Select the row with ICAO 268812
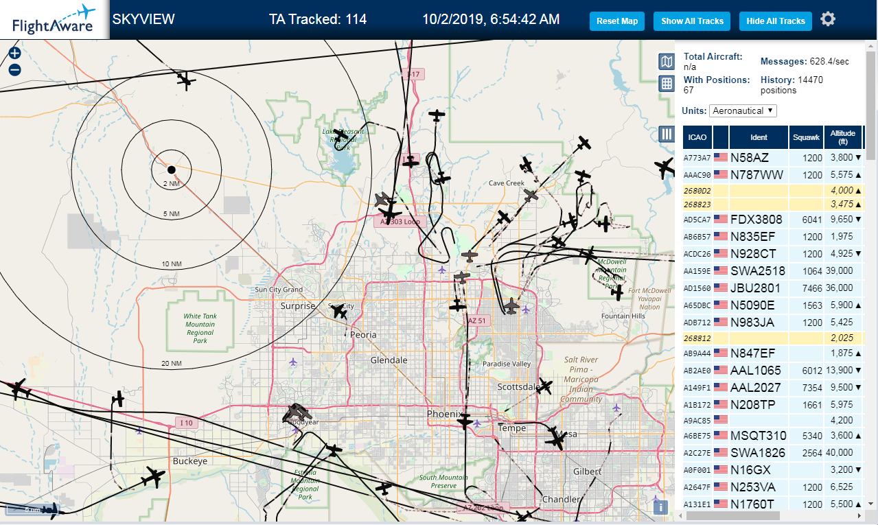This screenshot has height=525, width=878. coord(772,338)
